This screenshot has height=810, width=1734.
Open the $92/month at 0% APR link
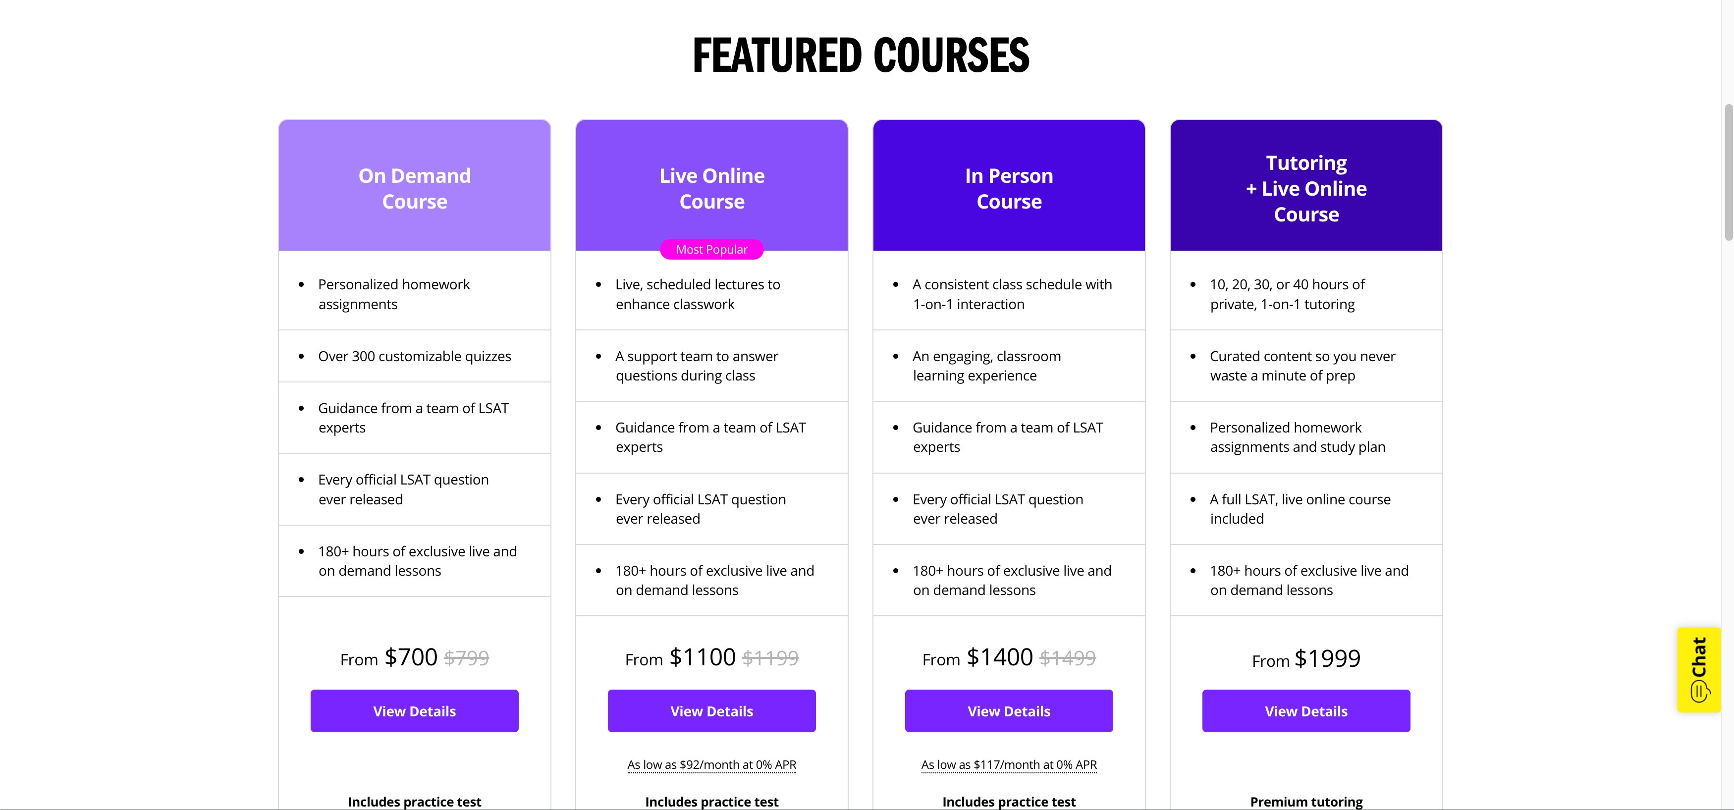click(x=711, y=765)
